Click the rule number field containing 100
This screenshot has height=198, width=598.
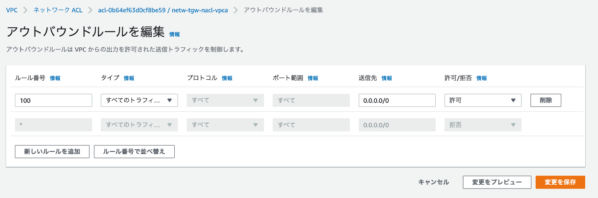pyautogui.click(x=53, y=100)
